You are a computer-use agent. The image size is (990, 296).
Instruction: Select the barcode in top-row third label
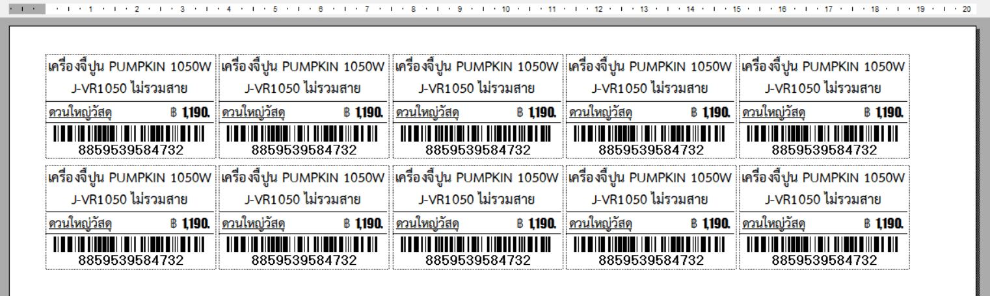(477, 134)
